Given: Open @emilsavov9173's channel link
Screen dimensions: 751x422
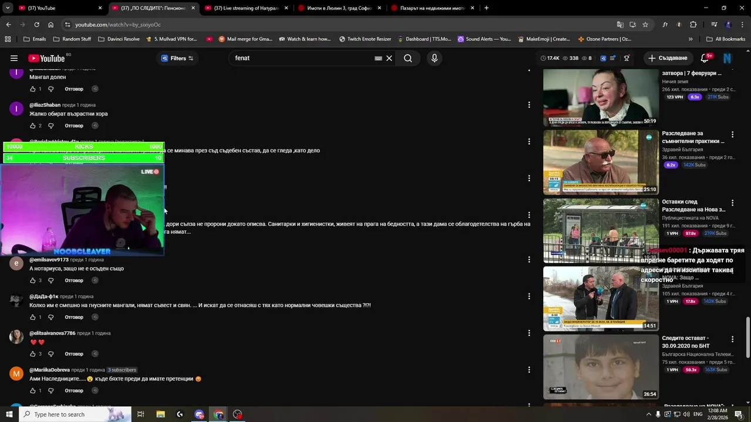Looking at the screenshot, I should [49, 260].
